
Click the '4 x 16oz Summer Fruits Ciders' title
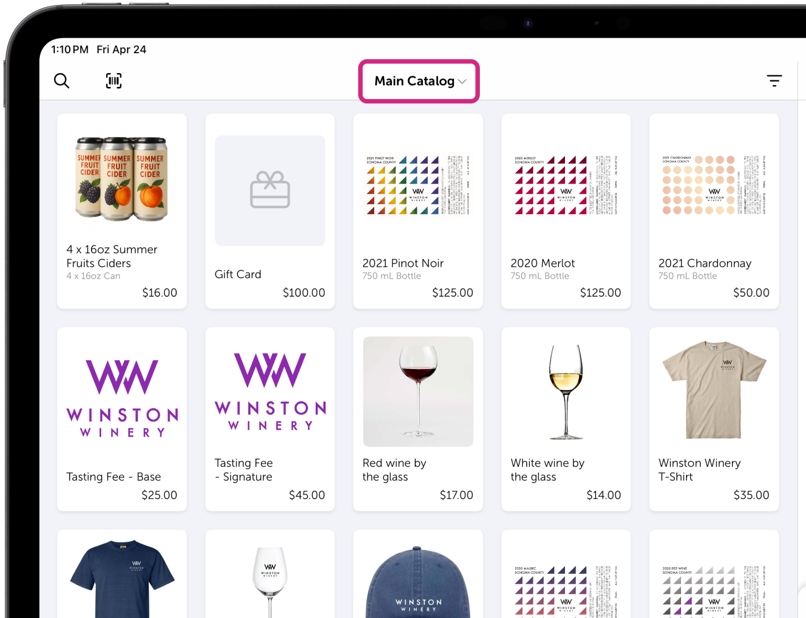(112, 256)
